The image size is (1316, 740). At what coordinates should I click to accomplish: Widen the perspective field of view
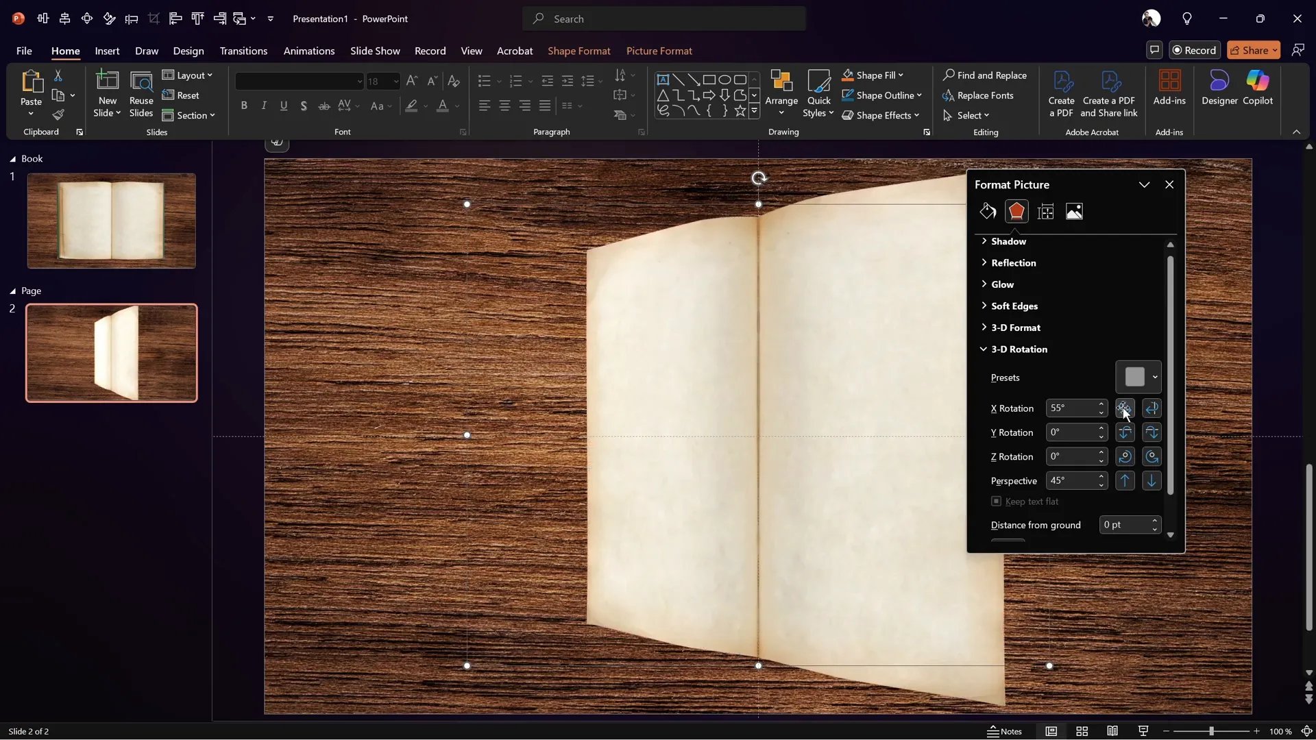pyautogui.click(x=1151, y=481)
